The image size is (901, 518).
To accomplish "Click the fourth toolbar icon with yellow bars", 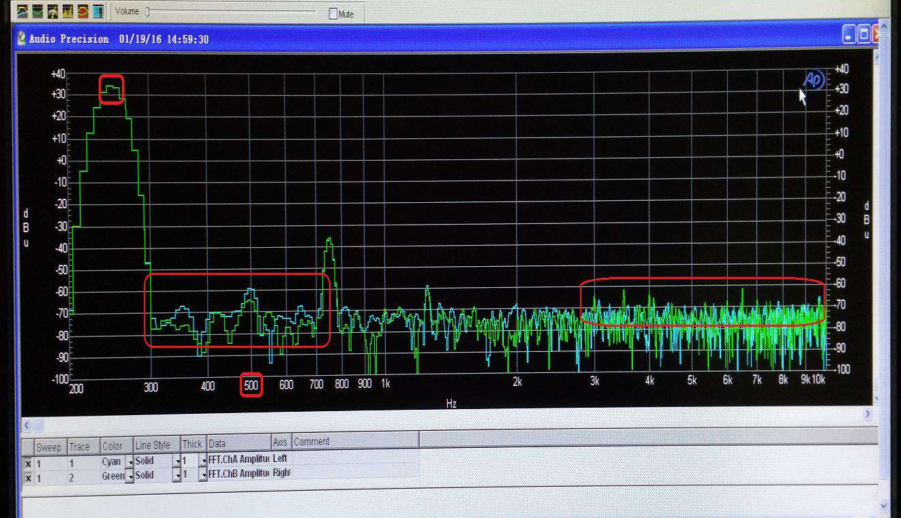I will [x=67, y=12].
